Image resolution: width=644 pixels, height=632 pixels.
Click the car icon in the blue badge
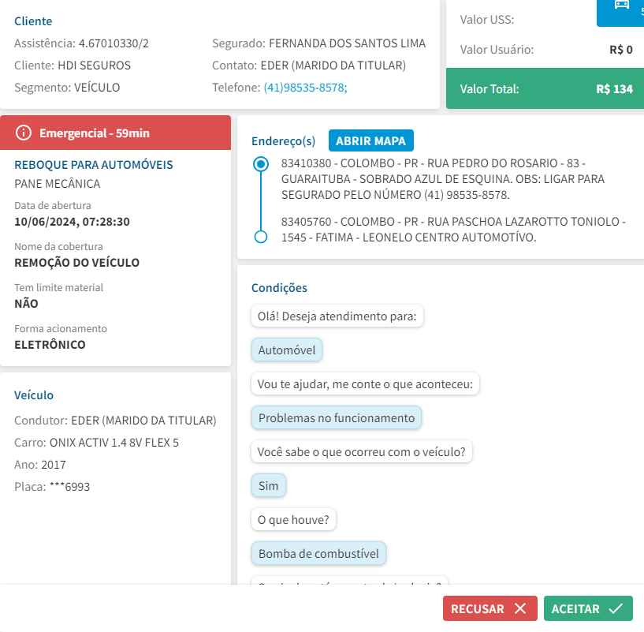[621, 5]
